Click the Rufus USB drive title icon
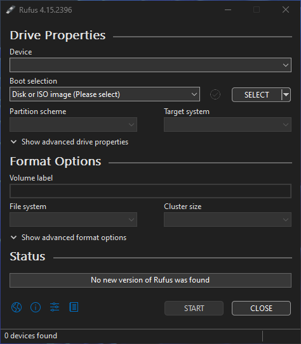 [x=11, y=10]
